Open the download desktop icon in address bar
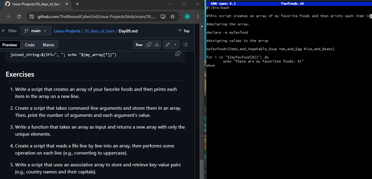Viewport: 372px width, 179px height. click(163, 16)
